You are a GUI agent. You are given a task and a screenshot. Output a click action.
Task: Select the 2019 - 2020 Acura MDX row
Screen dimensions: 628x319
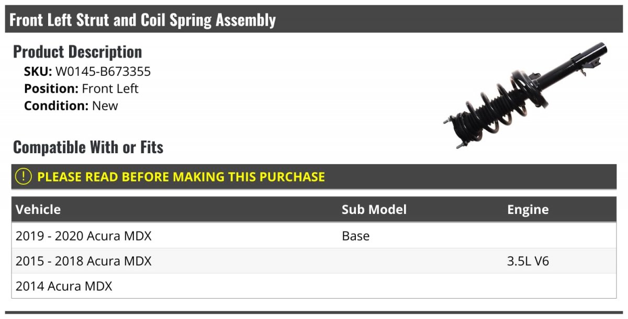[84, 236]
